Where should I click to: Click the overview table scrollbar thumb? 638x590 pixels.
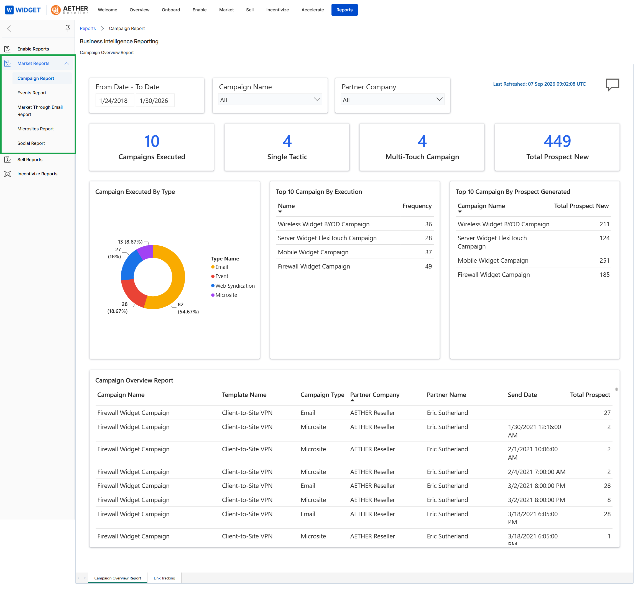(616, 389)
